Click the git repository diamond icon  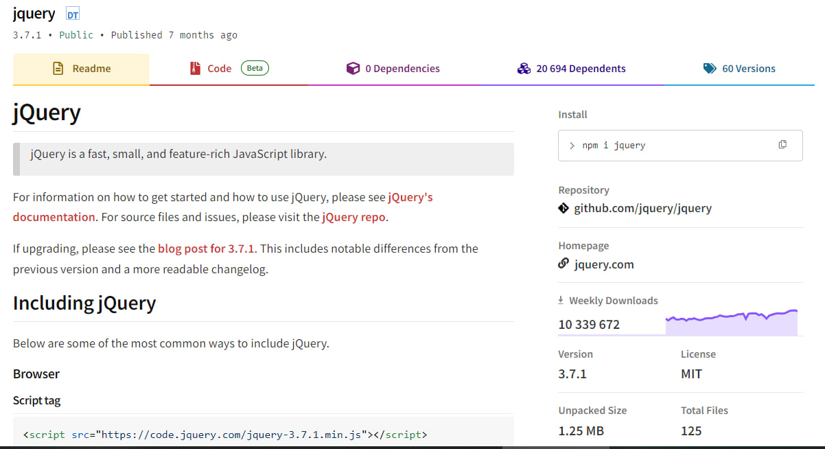(563, 208)
